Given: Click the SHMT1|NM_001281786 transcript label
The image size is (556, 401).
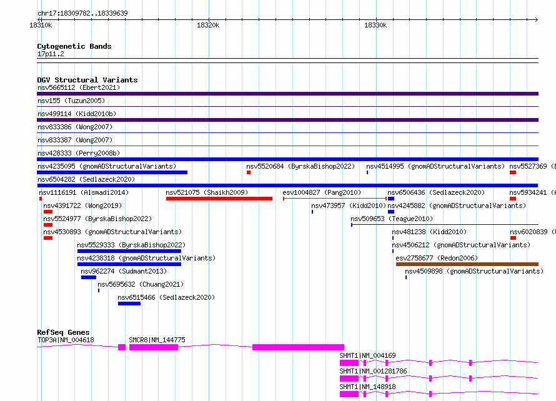Looking at the screenshot, I should coord(374,371).
